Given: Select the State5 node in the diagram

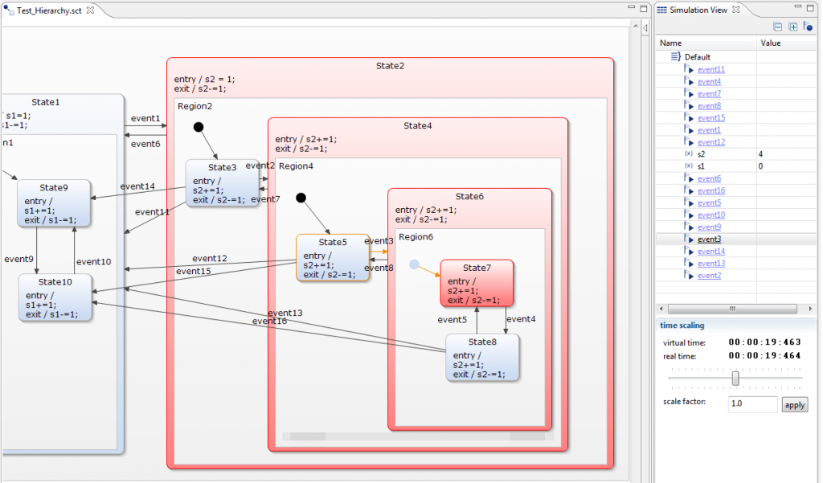Looking at the screenshot, I should (x=333, y=258).
